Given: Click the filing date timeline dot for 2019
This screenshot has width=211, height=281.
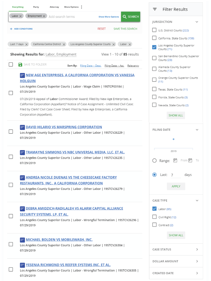Looking at the screenshot, I should 174,139.
